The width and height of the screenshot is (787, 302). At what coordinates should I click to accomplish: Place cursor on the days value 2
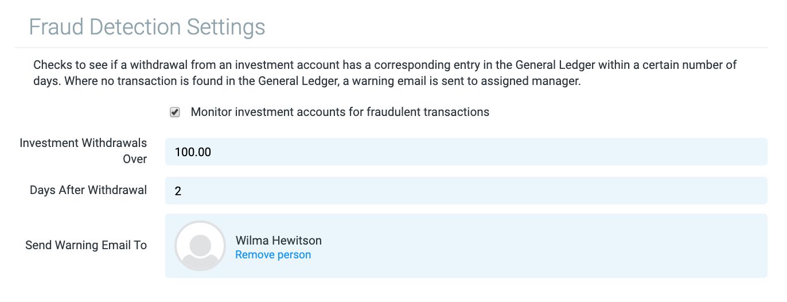click(x=178, y=191)
